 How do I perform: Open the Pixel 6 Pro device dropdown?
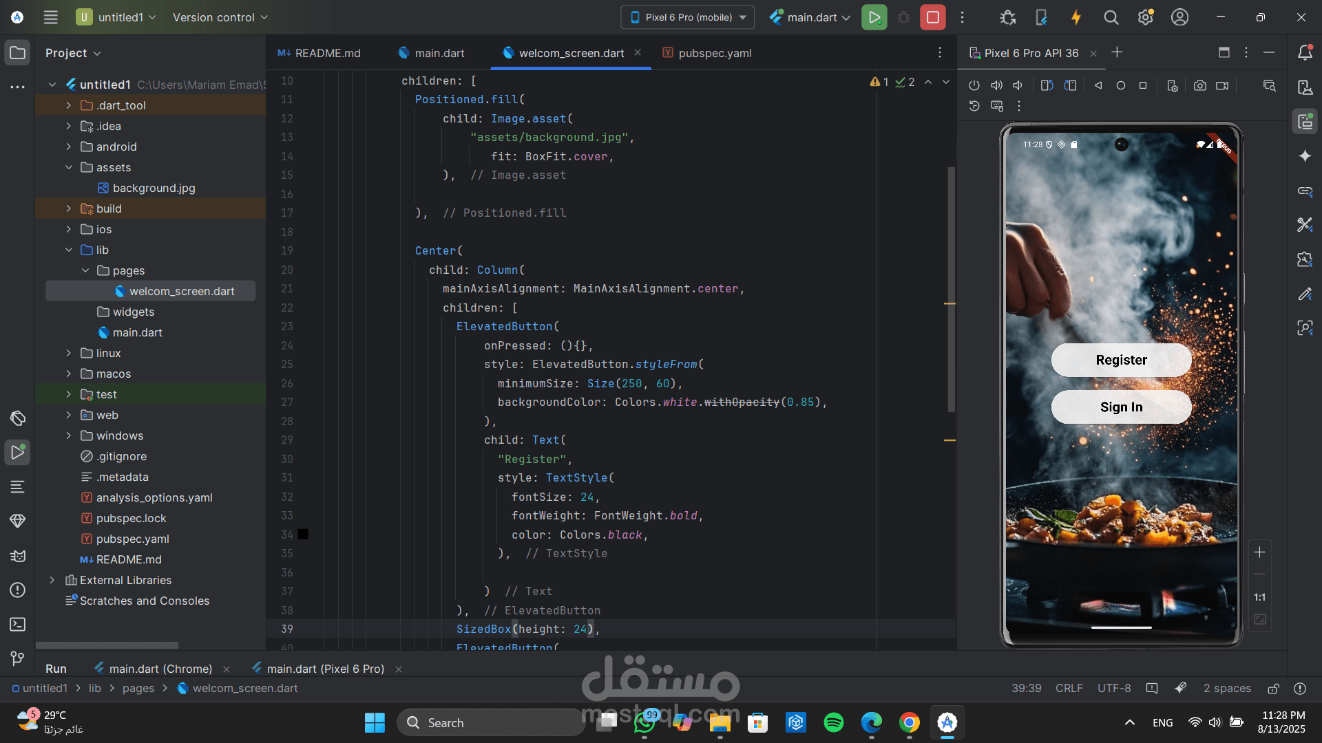point(688,17)
